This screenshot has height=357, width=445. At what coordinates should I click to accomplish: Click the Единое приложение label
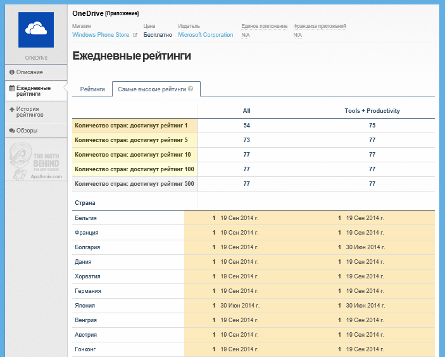(x=265, y=26)
